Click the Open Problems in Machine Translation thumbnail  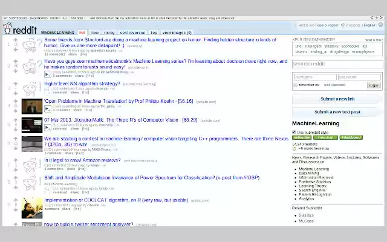click(x=32, y=106)
